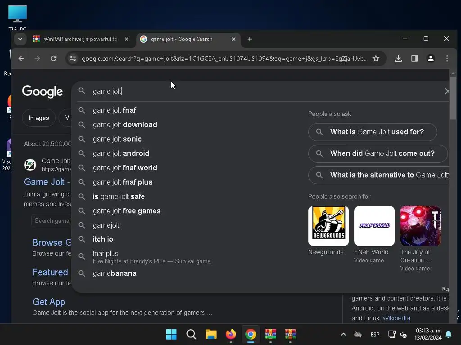Open The Joy of Creation thumbnail
This screenshot has height=345, width=461.
420,226
